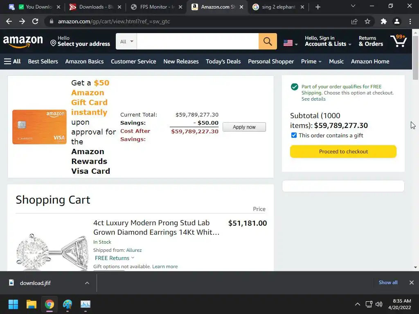
Task: Click the download.jfif file icon
Action: (11, 283)
